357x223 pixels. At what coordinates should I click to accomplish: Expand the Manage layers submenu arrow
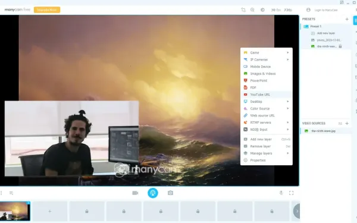point(288,153)
